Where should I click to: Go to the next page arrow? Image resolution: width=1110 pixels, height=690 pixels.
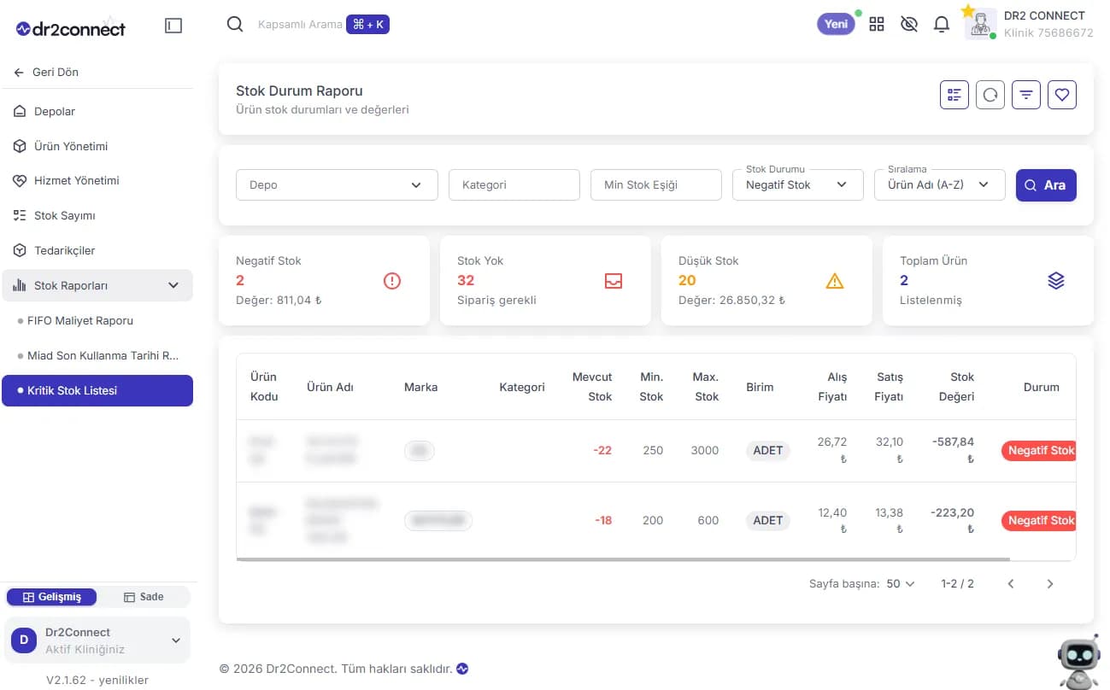point(1050,584)
